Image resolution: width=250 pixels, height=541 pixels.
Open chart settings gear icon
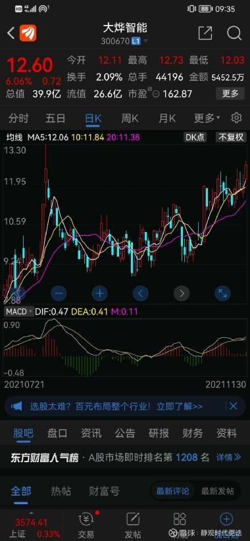(237, 118)
